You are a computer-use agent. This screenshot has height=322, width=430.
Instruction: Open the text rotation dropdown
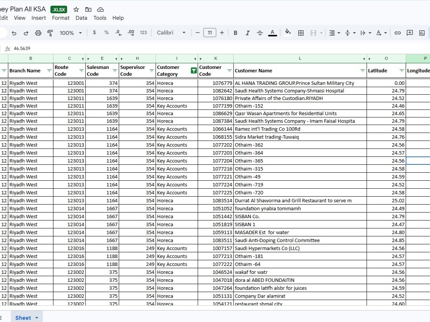(381, 33)
